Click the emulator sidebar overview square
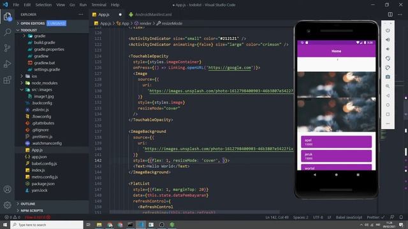Image resolution: width=408 pixels, height=229 pixels. pos(388,114)
